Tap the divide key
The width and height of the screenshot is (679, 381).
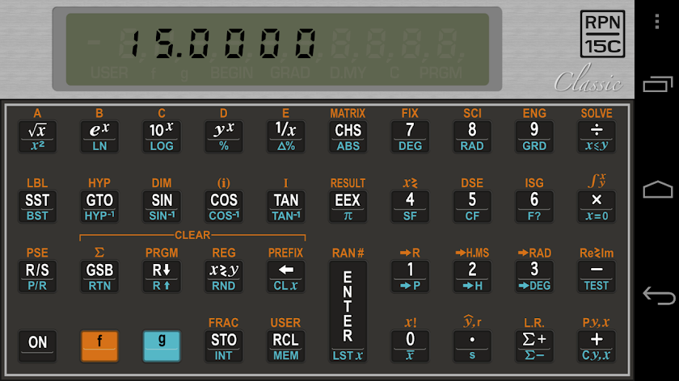(x=597, y=136)
